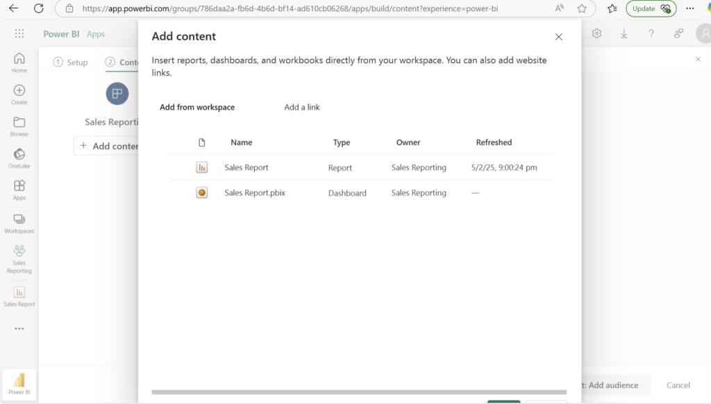Switch to Add a link tab
Viewport: 711px width, 404px height.
click(x=302, y=107)
